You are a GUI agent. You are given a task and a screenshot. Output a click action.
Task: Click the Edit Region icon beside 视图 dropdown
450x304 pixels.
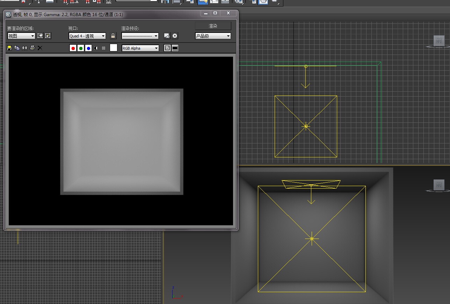tap(40, 36)
